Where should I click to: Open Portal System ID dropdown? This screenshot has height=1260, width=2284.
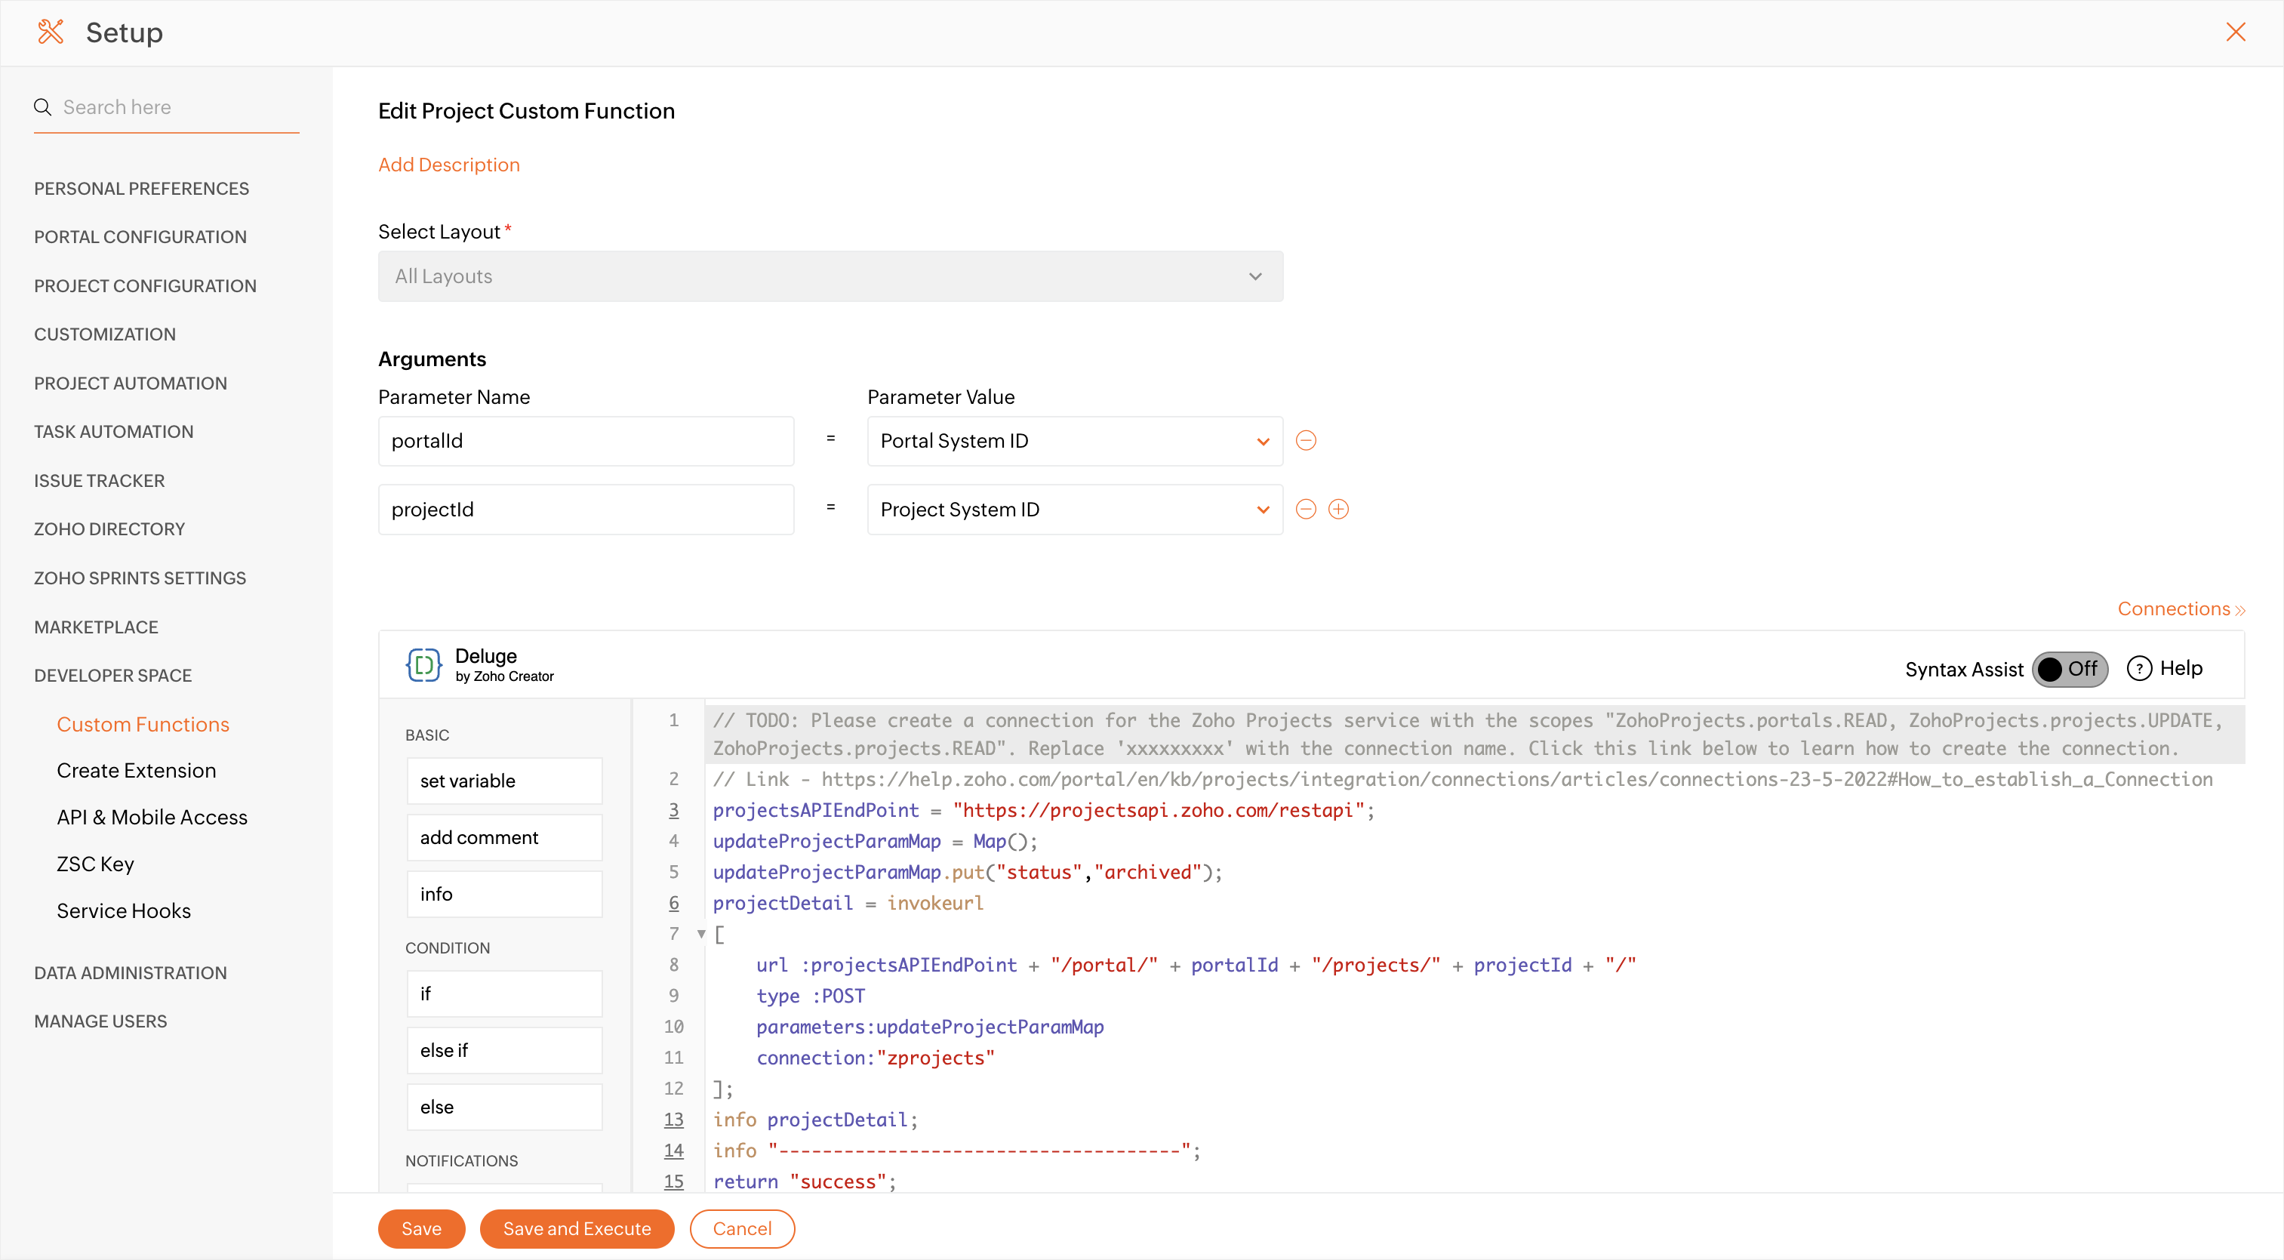tap(1075, 441)
